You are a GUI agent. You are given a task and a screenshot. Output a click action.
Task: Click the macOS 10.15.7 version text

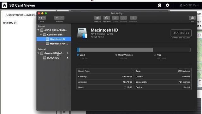tap(98, 37)
